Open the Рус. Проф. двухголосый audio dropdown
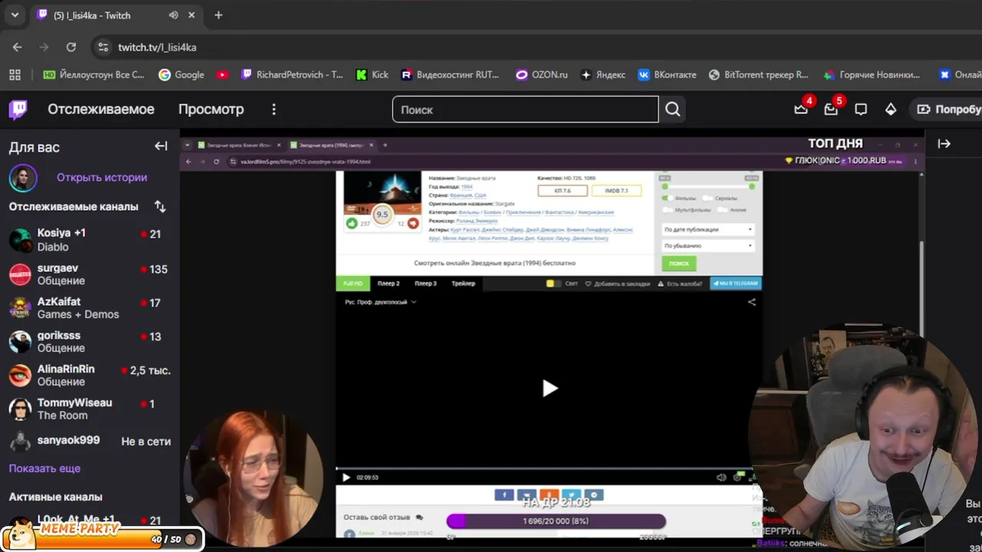This screenshot has width=982, height=552. [381, 302]
